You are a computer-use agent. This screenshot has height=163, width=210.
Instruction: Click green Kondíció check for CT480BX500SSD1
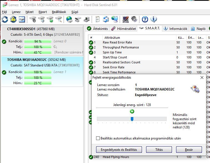4,42
